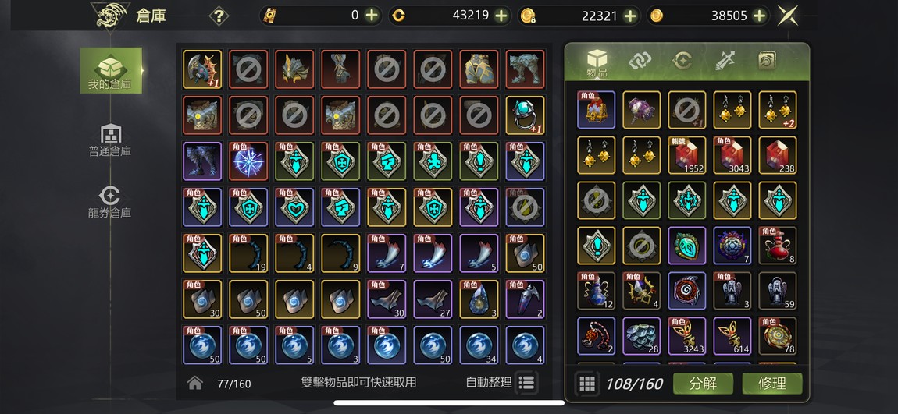Select the ring item with +1
This screenshot has height=414, width=898.
526,115
